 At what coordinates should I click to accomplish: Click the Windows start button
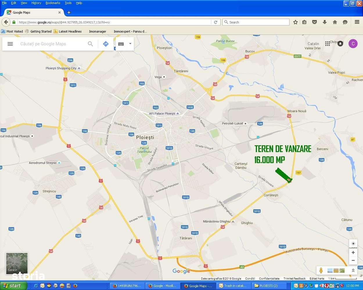click(x=13, y=286)
